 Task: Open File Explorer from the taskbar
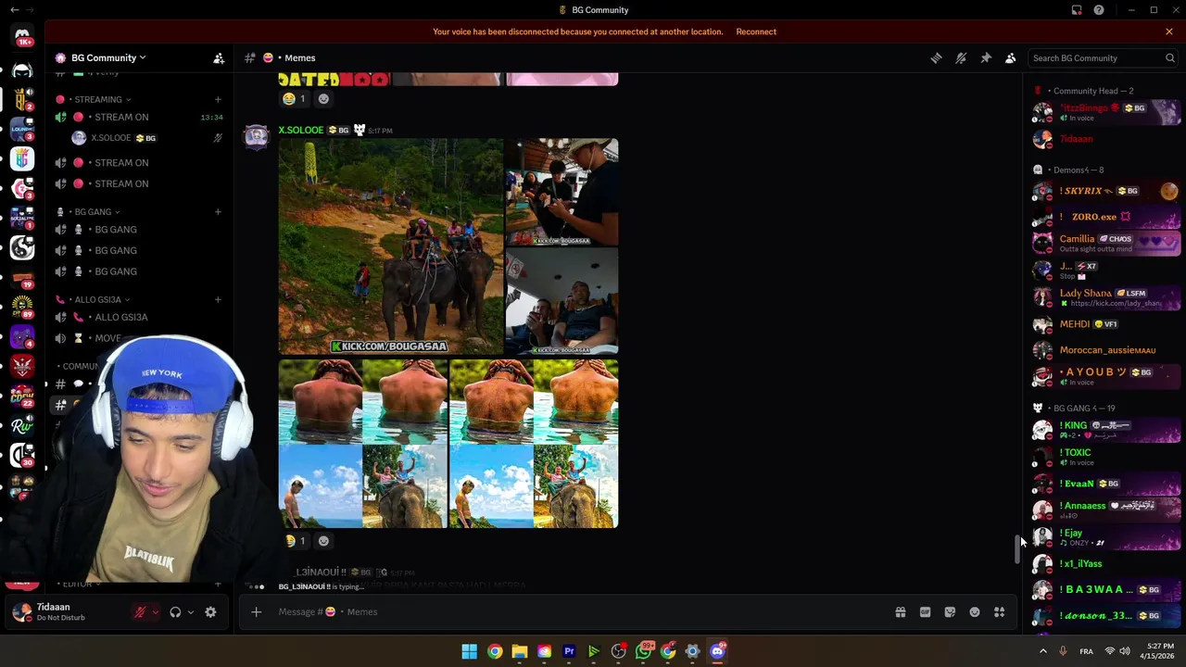[x=520, y=651]
